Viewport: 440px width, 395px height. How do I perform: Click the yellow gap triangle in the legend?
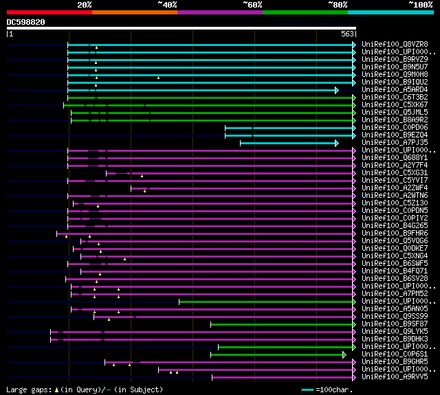(56, 390)
